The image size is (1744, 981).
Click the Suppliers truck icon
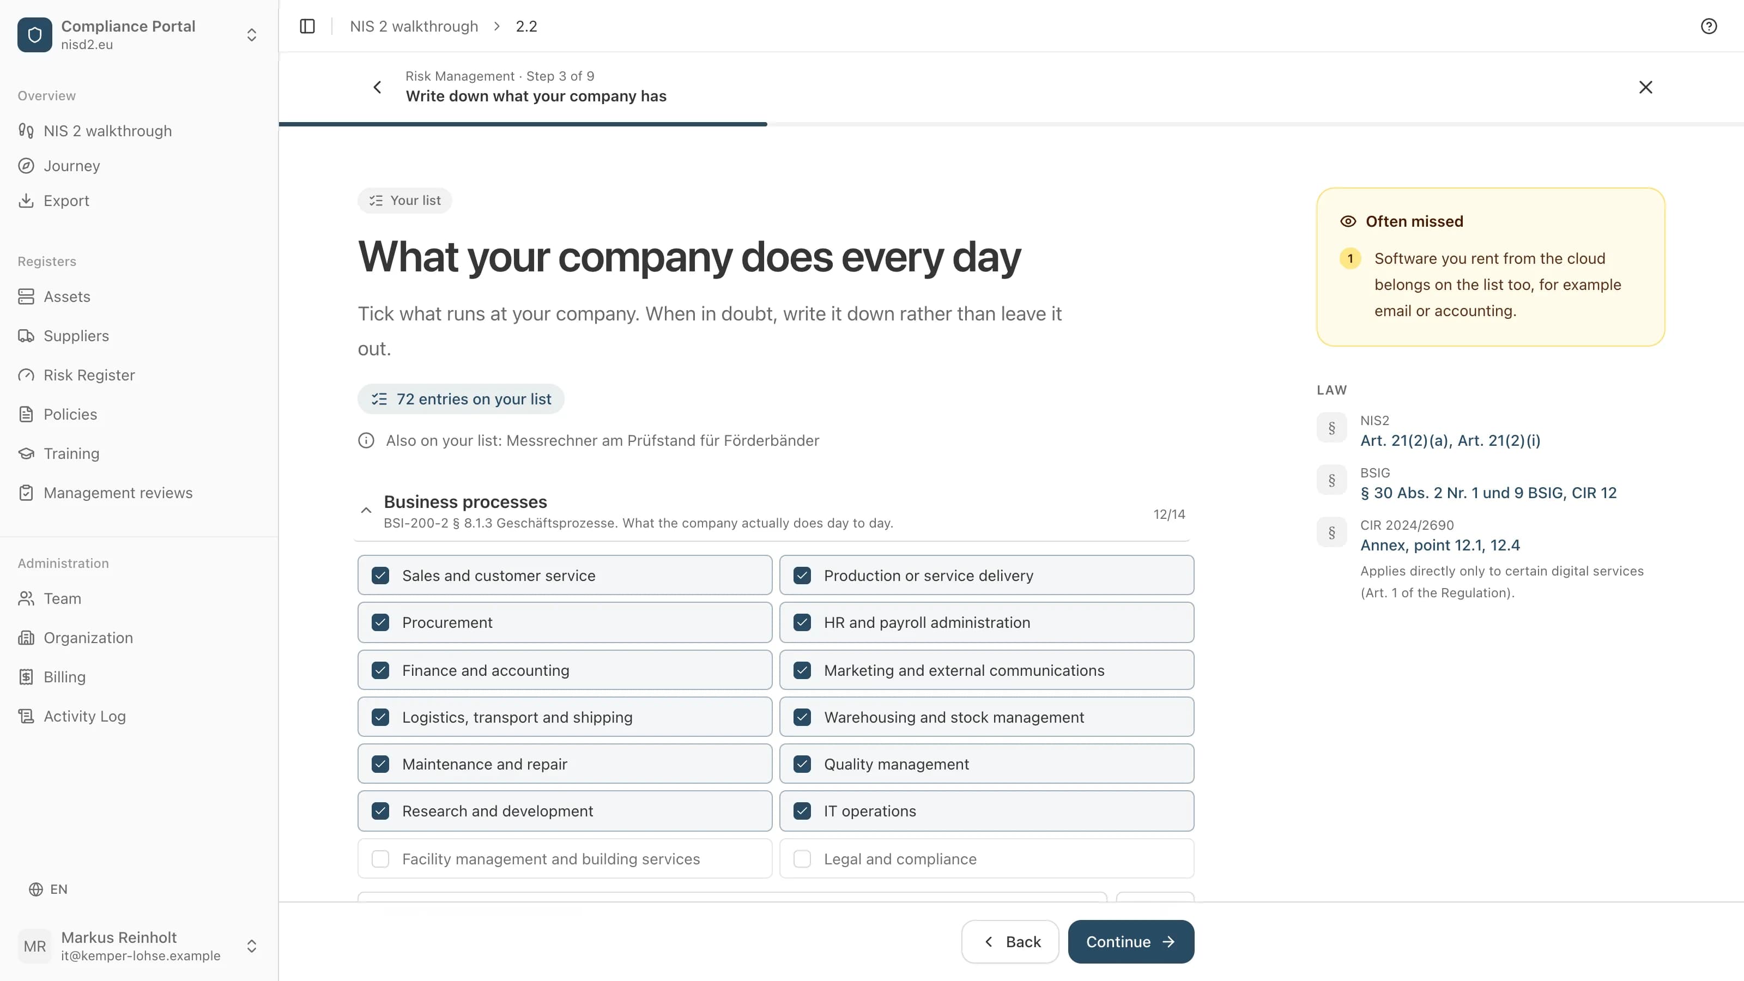point(26,336)
